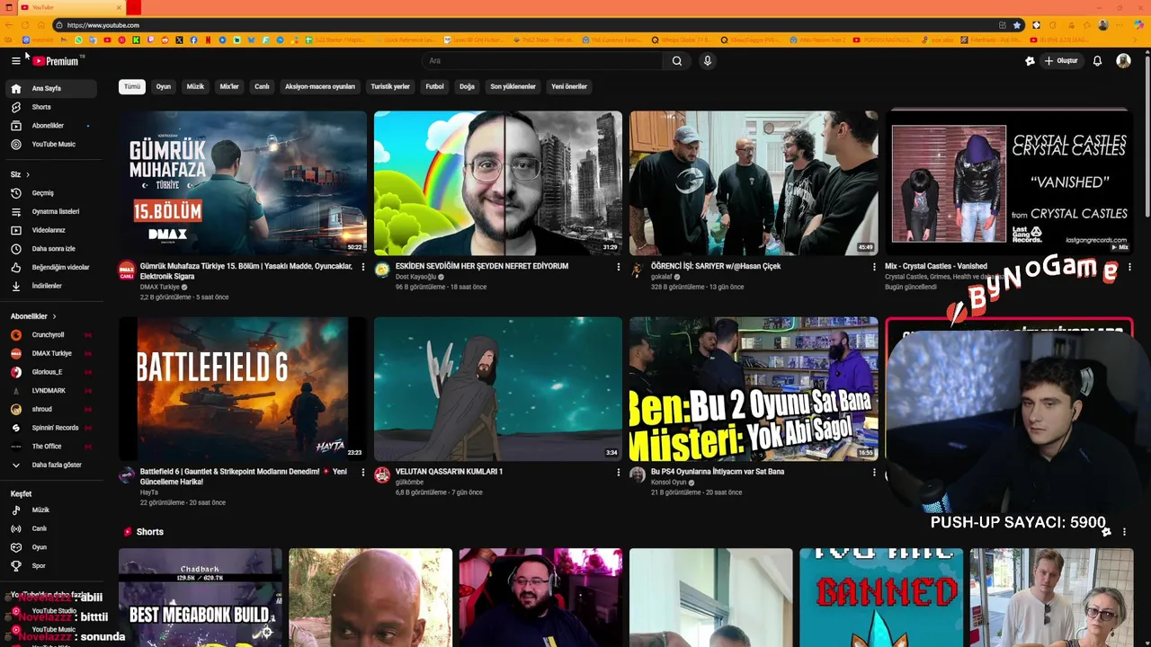This screenshot has height=647, width=1151.
Task: Open Oyun under Keşfet
Action: pyautogui.click(x=51, y=547)
